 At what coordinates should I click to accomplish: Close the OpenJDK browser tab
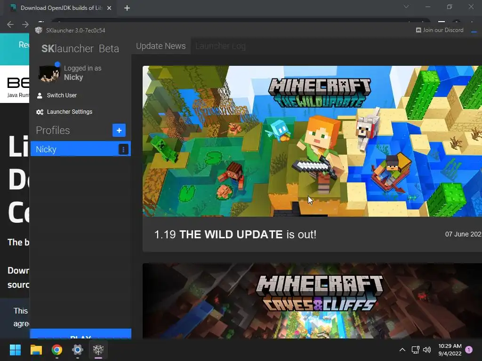click(x=109, y=8)
